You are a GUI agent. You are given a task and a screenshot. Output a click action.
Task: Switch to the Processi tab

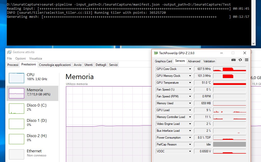(13, 65)
